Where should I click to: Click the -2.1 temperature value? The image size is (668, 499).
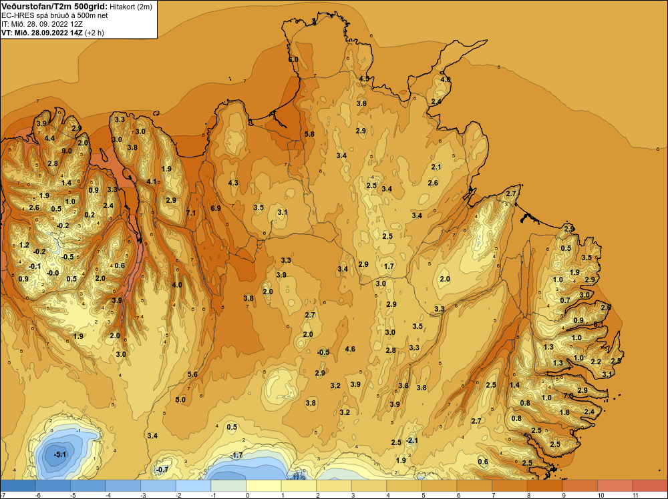click(x=412, y=440)
